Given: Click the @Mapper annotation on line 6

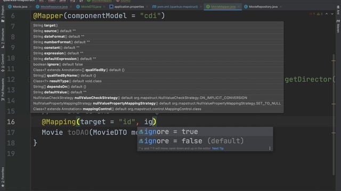Looking at the screenshot, I should [48, 16].
